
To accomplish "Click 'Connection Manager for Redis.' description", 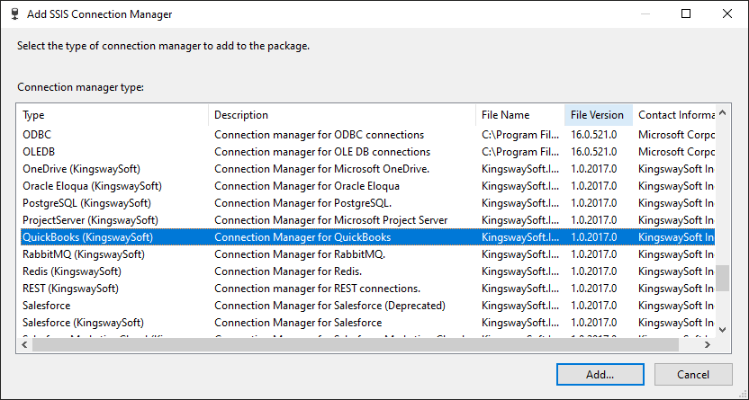I will pos(288,271).
